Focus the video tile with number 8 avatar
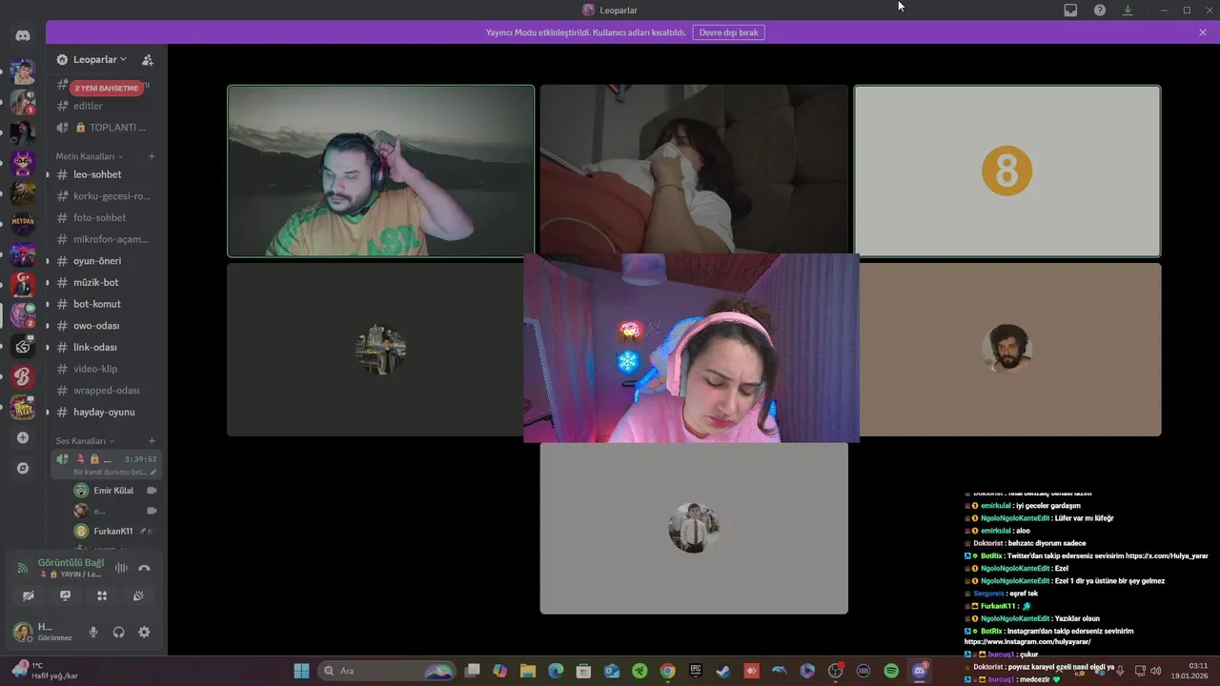The width and height of the screenshot is (1220, 686). pyautogui.click(x=1006, y=171)
